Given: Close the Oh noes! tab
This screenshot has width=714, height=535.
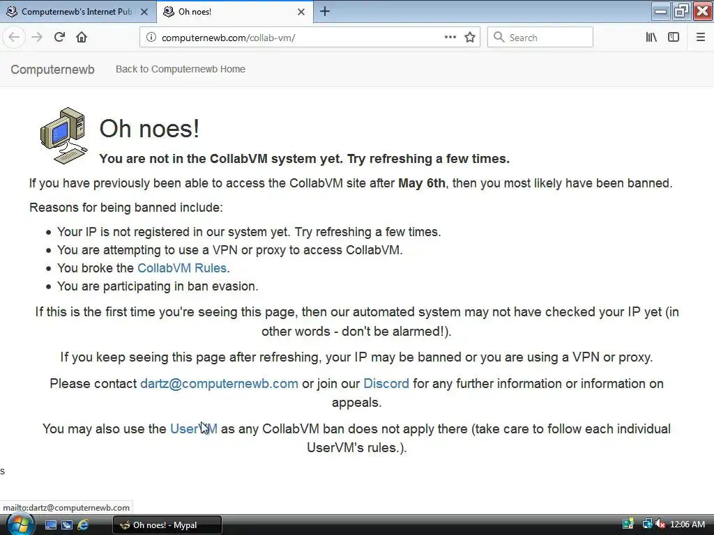Looking at the screenshot, I should coord(301,12).
